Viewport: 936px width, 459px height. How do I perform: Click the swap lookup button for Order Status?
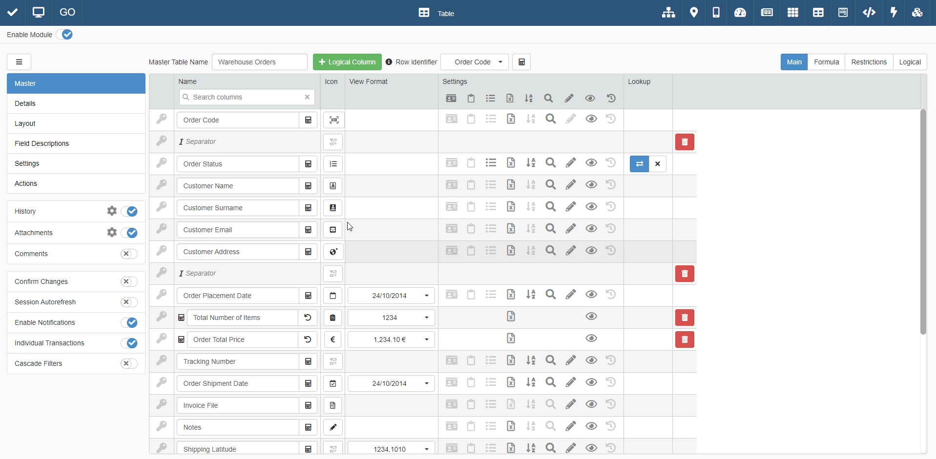tap(639, 164)
